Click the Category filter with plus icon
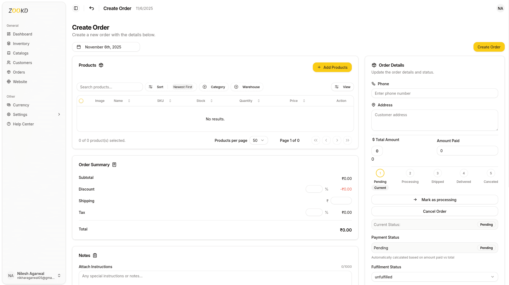The height and width of the screenshot is (285, 509). 214,87
